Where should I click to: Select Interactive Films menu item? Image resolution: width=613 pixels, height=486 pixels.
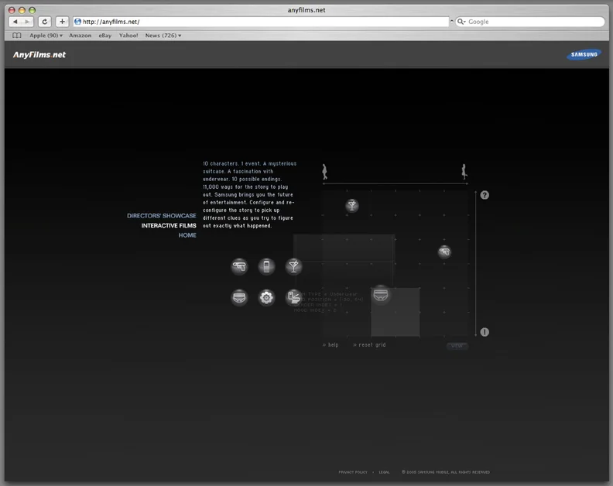coord(169,226)
